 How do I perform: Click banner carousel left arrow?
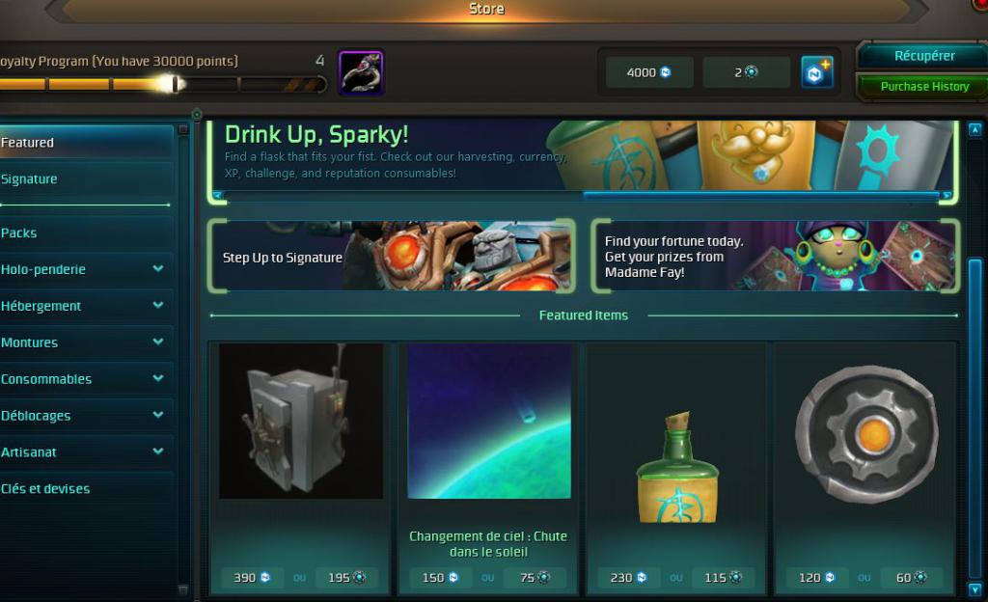point(218,196)
